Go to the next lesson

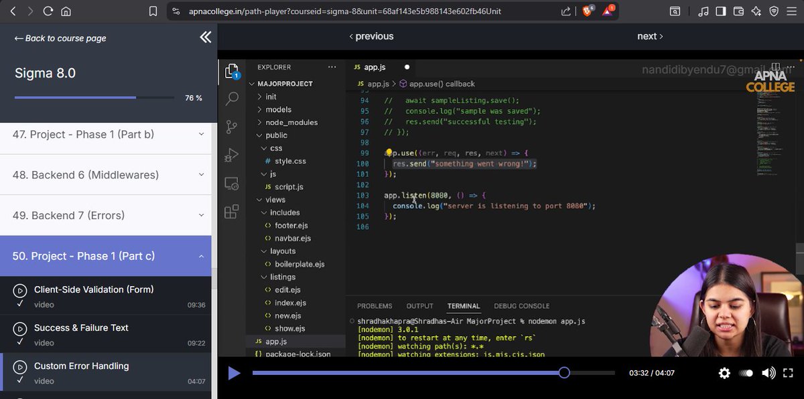tap(650, 36)
